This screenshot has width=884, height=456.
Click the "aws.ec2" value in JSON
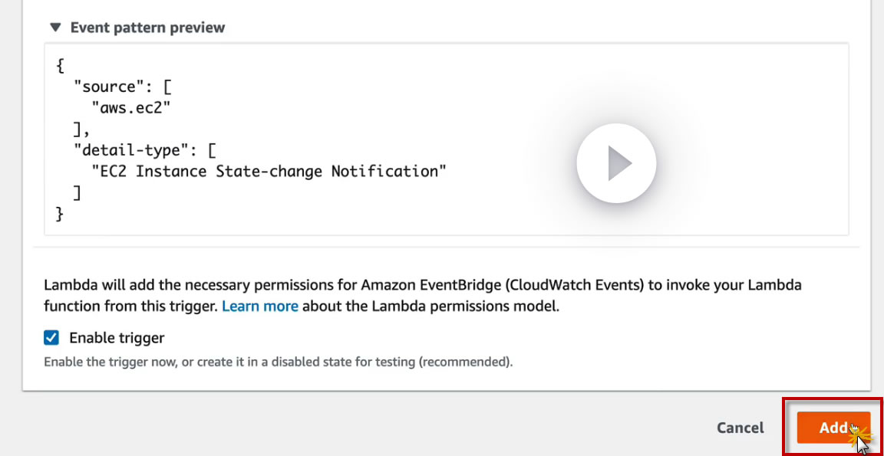point(130,108)
